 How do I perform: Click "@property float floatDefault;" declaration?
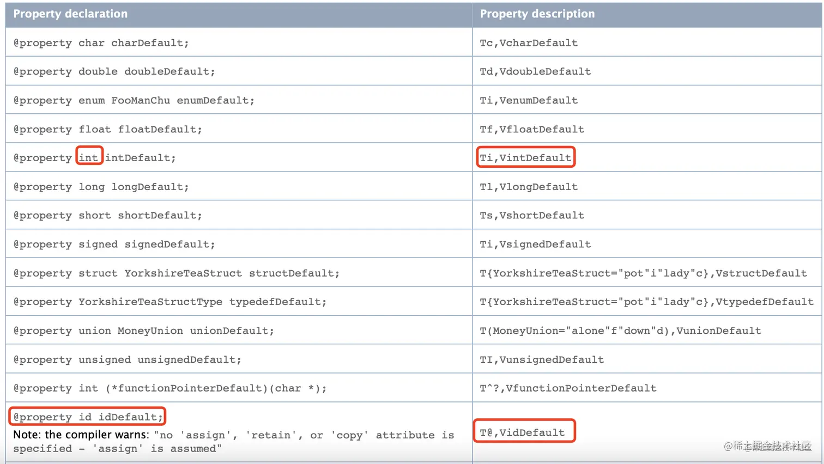(x=108, y=130)
